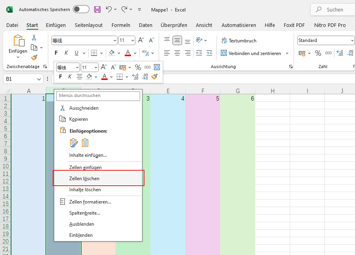Apply percent style from the ribbon Zahl group
Screen dimensions: 355x255
coord(318,53)
